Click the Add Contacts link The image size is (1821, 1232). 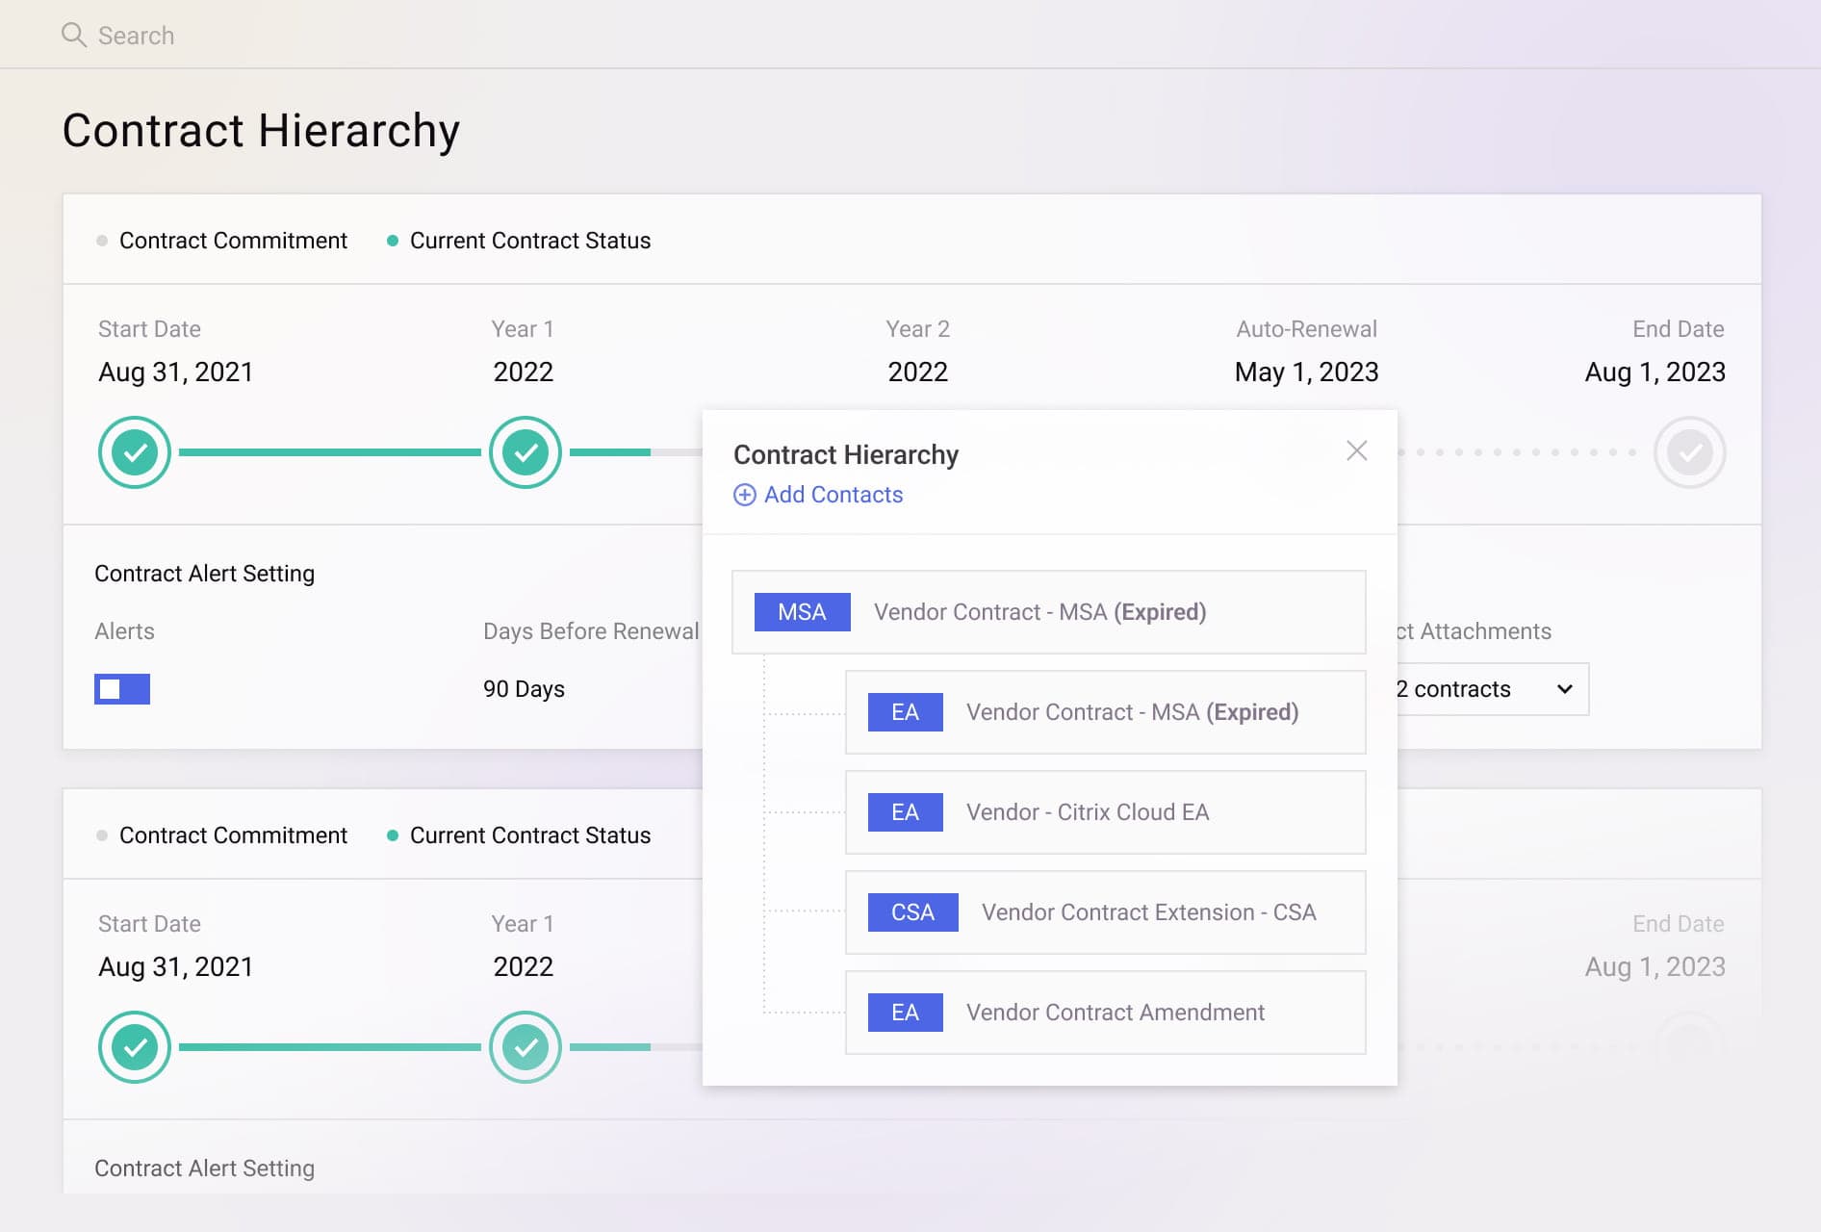tap(833, 495)
